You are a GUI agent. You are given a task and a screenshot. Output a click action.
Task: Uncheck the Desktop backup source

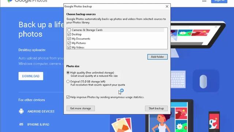click(69, 34)
